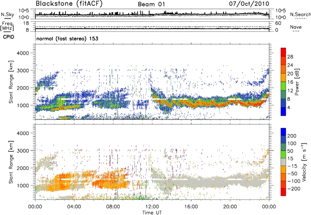
Task: Click the "20" value on Power scale
Action: click(290, 74)
